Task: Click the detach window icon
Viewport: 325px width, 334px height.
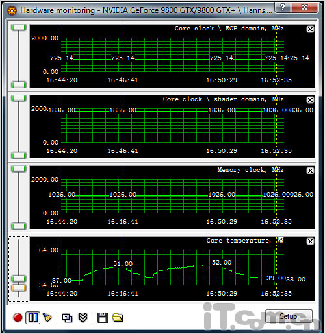Action: (x=67, y=318)
